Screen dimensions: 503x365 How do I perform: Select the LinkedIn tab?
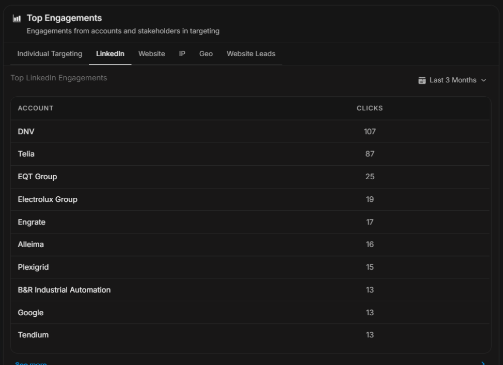point(110,54)
